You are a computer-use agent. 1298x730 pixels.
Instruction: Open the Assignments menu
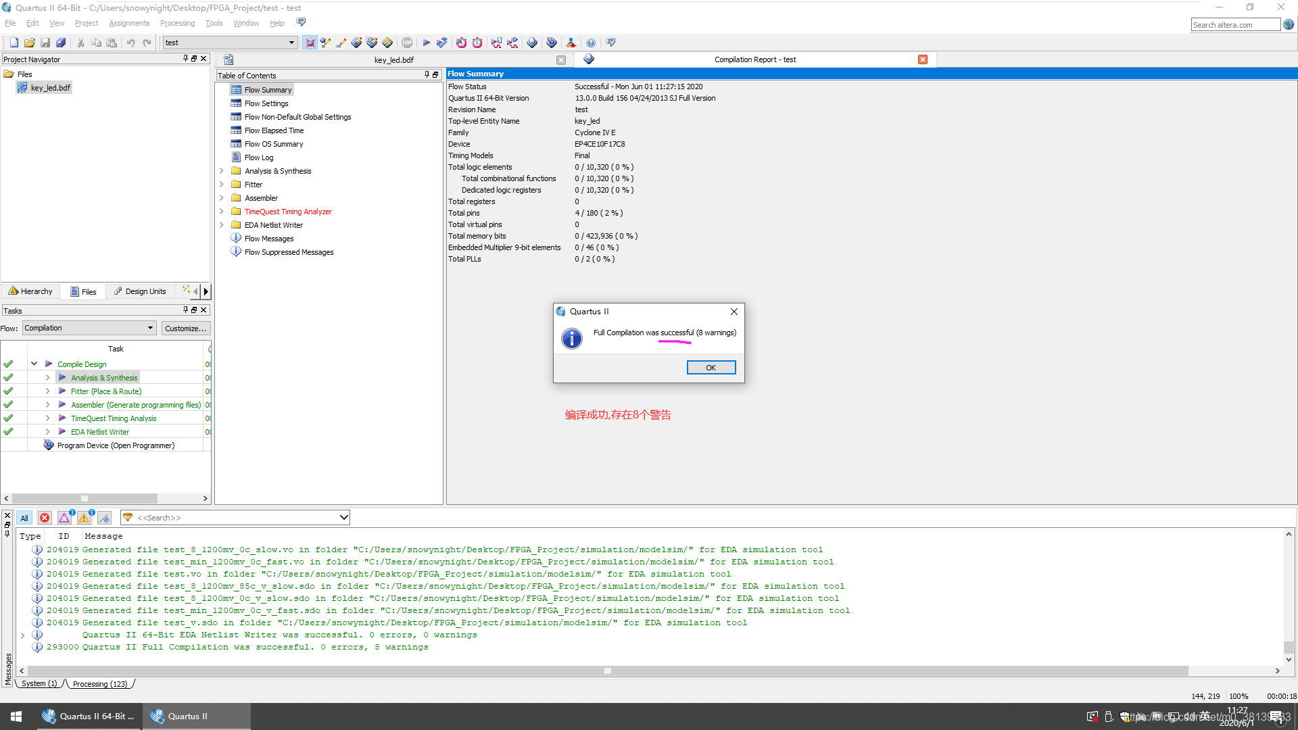click(x=128, y=23)
